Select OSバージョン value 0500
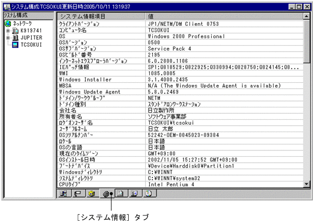Screen dimensions: 315x224 tap(154, 42)
